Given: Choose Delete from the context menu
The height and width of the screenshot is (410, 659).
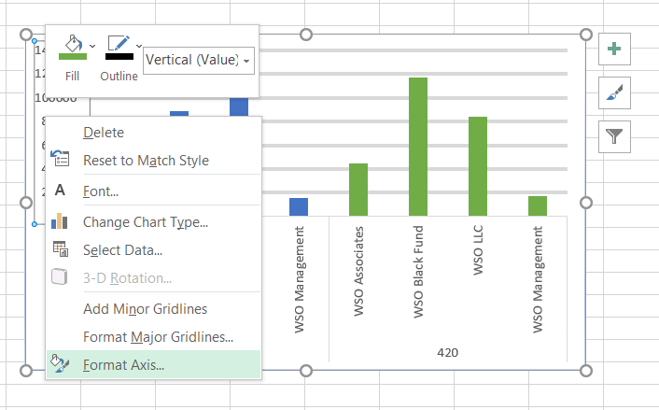Looking at the screenshot, I should 103,133.
